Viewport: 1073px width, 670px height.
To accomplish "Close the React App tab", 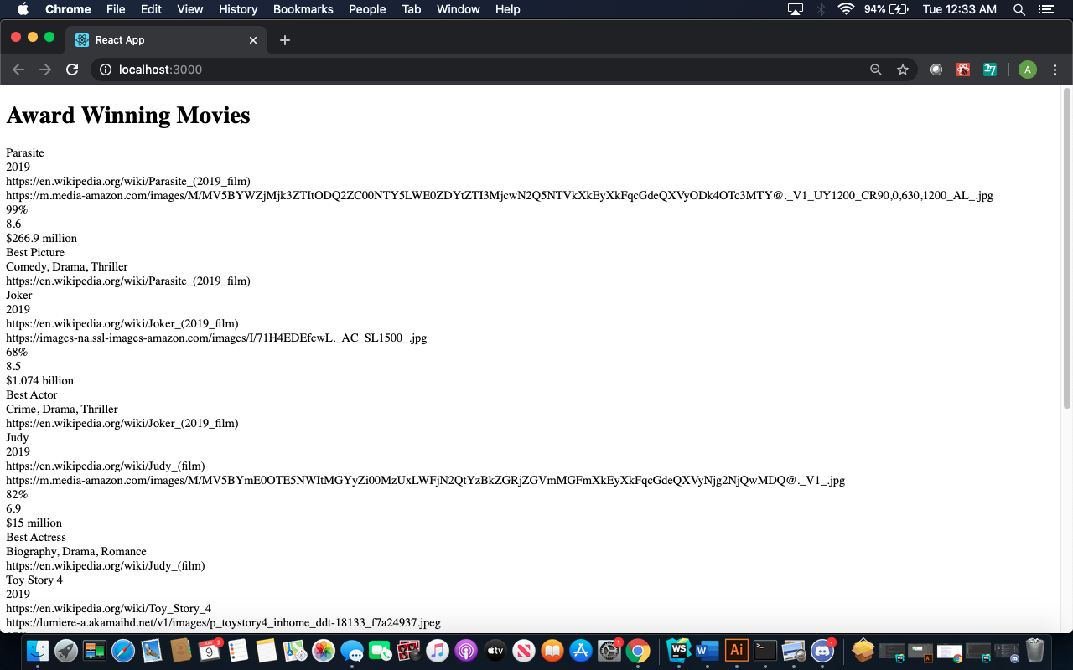I will [x=253, y=40].
